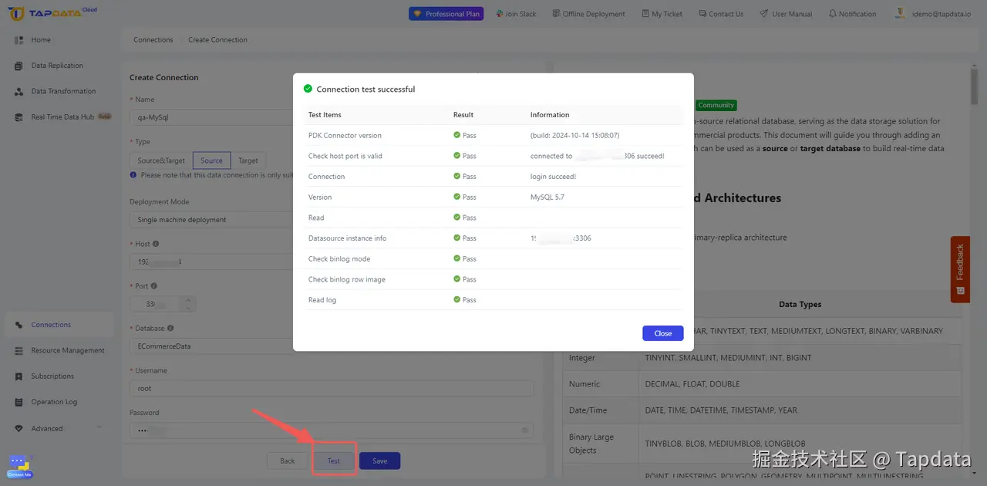Close the connection test dialog
The image size is (987, 486).
[x=663, y=333]
